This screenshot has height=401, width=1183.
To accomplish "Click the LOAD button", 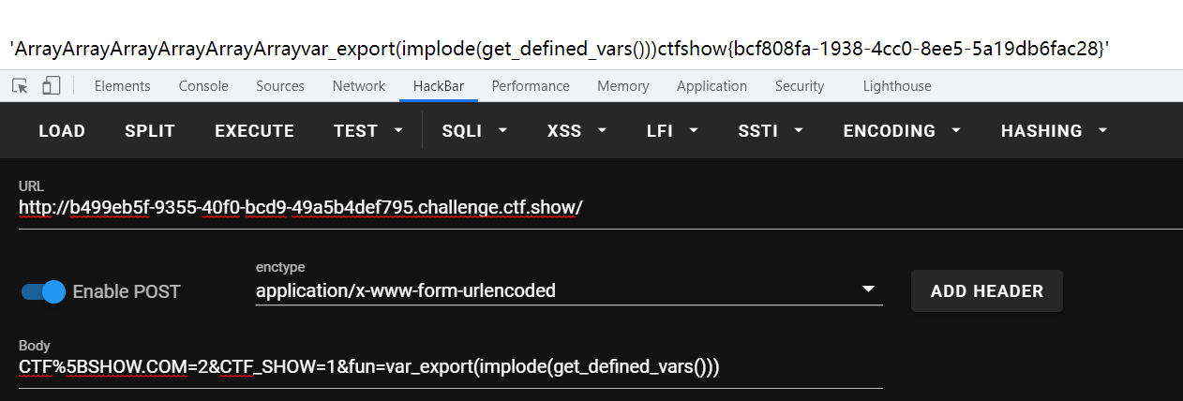I will (62, 131).
